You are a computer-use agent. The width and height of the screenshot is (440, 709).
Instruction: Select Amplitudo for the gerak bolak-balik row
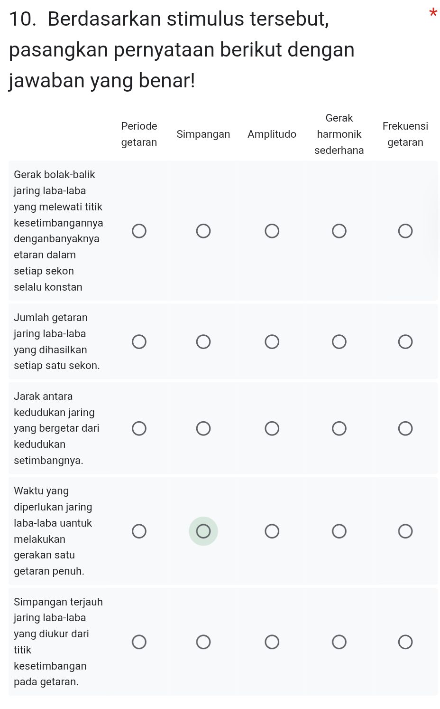(x=272, y=231)
